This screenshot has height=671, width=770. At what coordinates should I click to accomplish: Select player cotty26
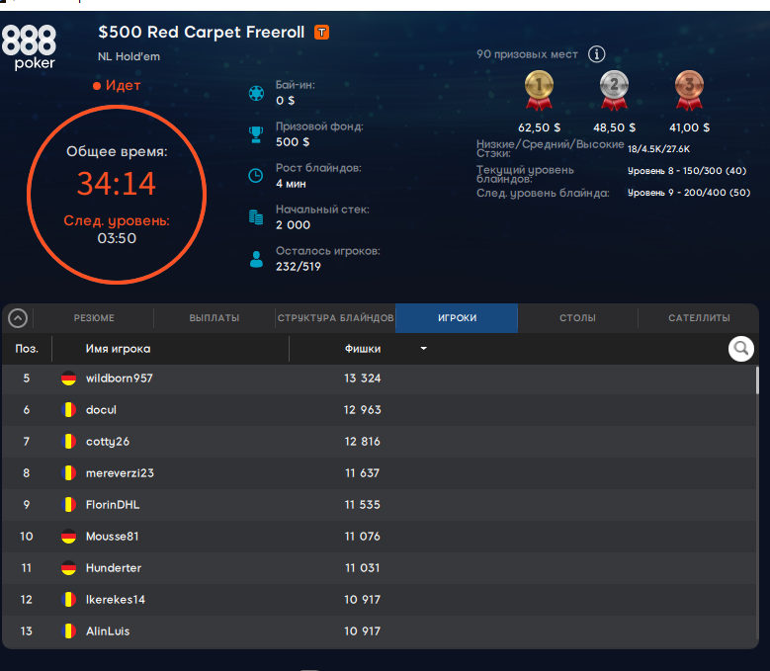point(108,442)
